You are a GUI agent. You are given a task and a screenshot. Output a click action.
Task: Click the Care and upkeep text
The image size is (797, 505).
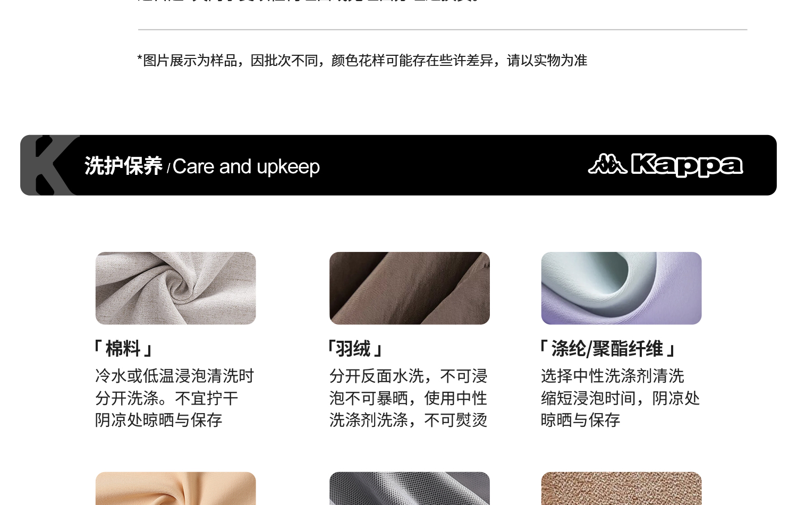[246, 167]
